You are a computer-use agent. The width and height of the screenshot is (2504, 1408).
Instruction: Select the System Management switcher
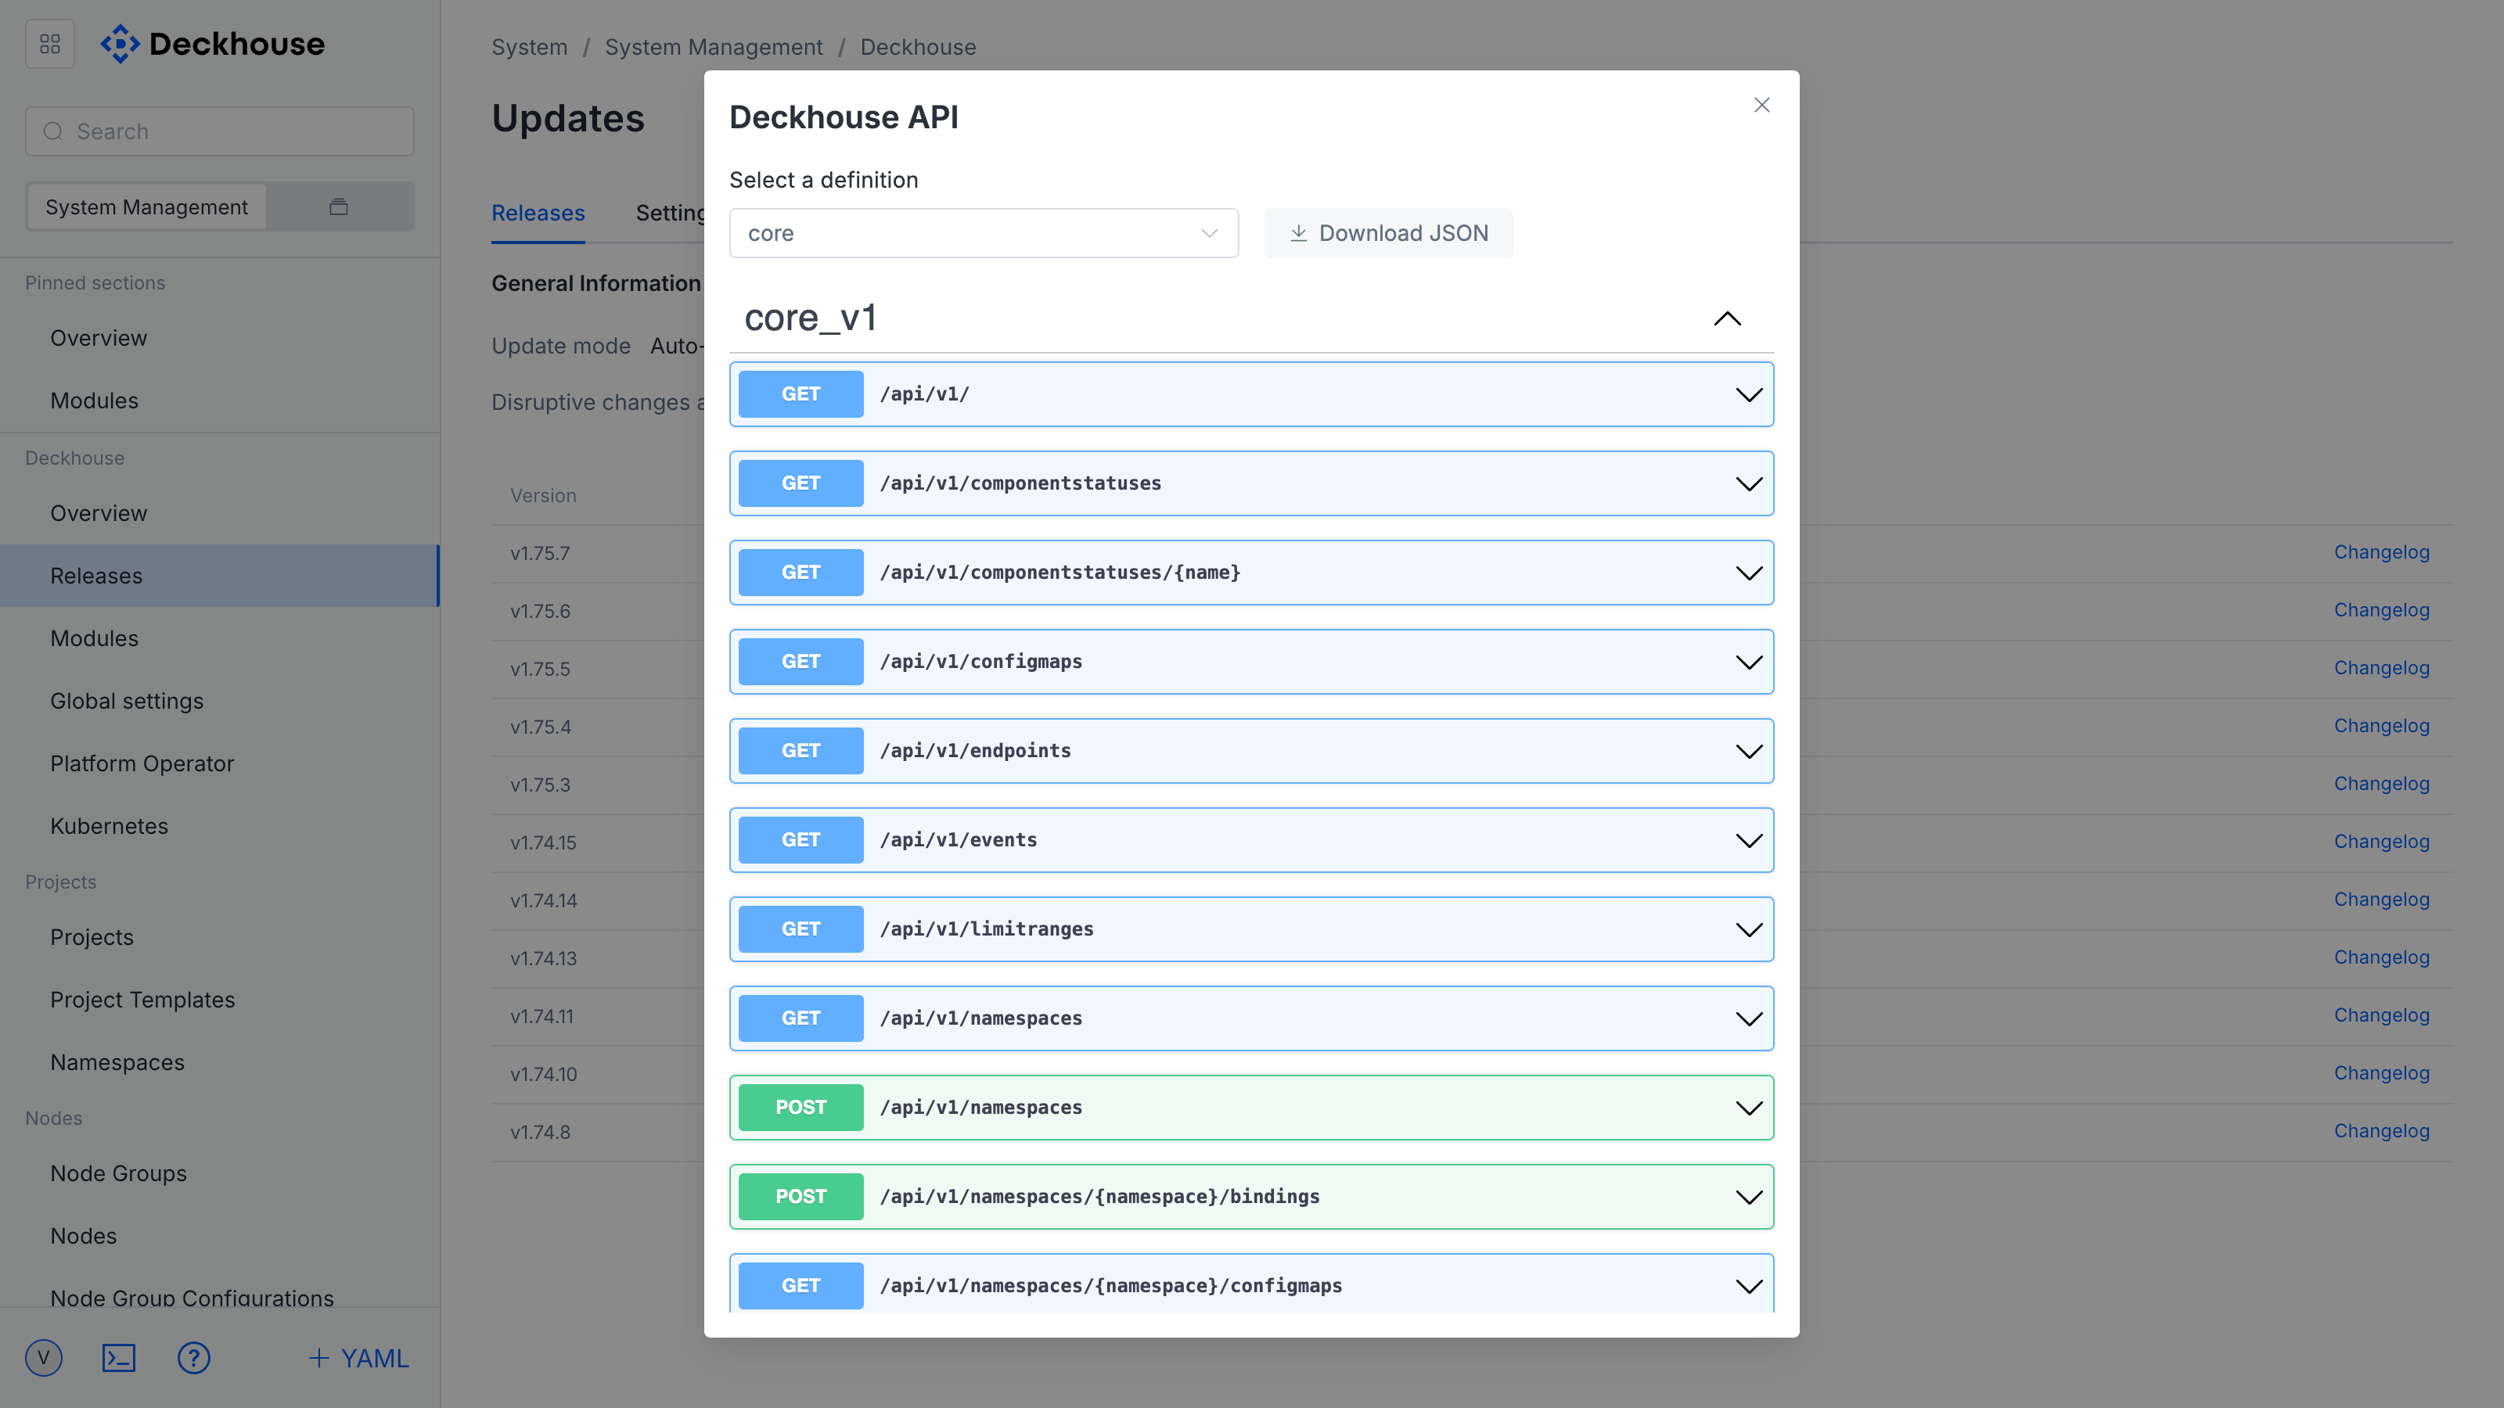coord(147,207)
